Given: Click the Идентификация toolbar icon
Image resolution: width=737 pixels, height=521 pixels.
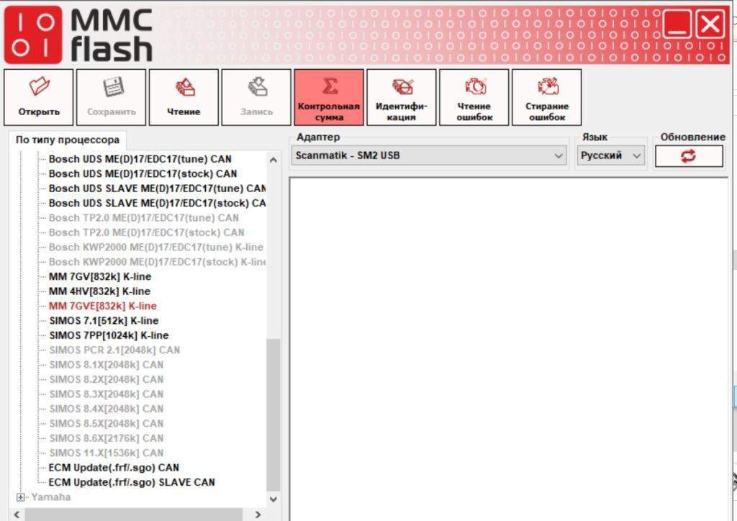Looking at the screenshot, I should click(x=402, y=86).
